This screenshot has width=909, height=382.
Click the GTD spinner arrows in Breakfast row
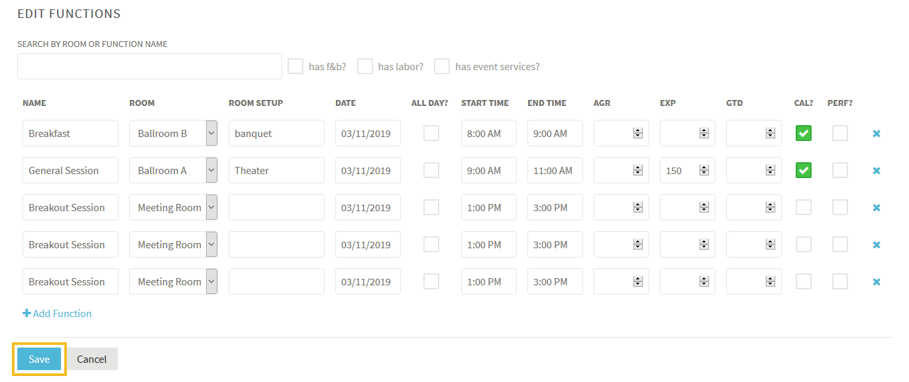tap(771, 134)
